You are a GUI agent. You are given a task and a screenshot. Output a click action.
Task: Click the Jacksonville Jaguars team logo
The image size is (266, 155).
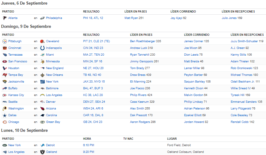(x=5, y=82)
